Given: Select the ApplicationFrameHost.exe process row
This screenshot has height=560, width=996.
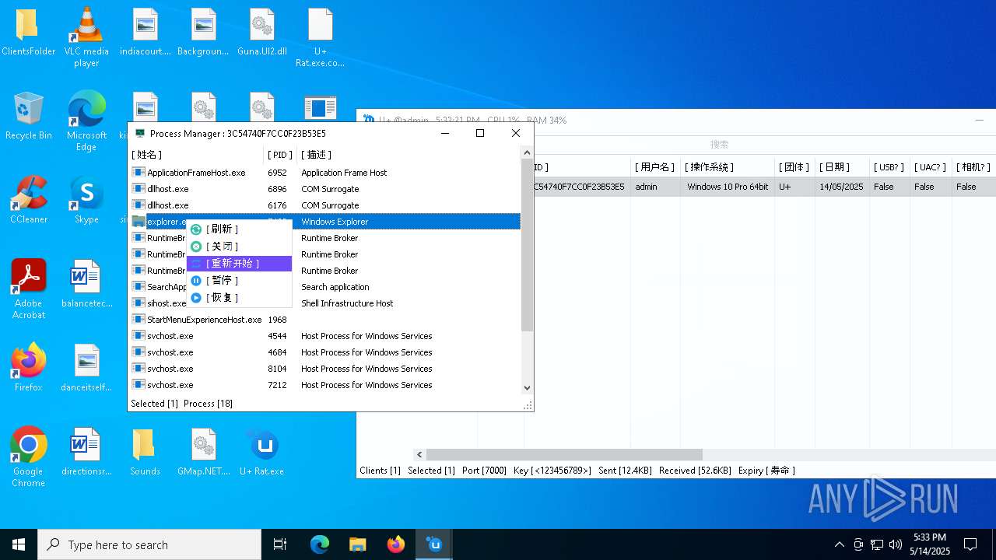Looking at the screenshot, I should [x=325, y=173].
